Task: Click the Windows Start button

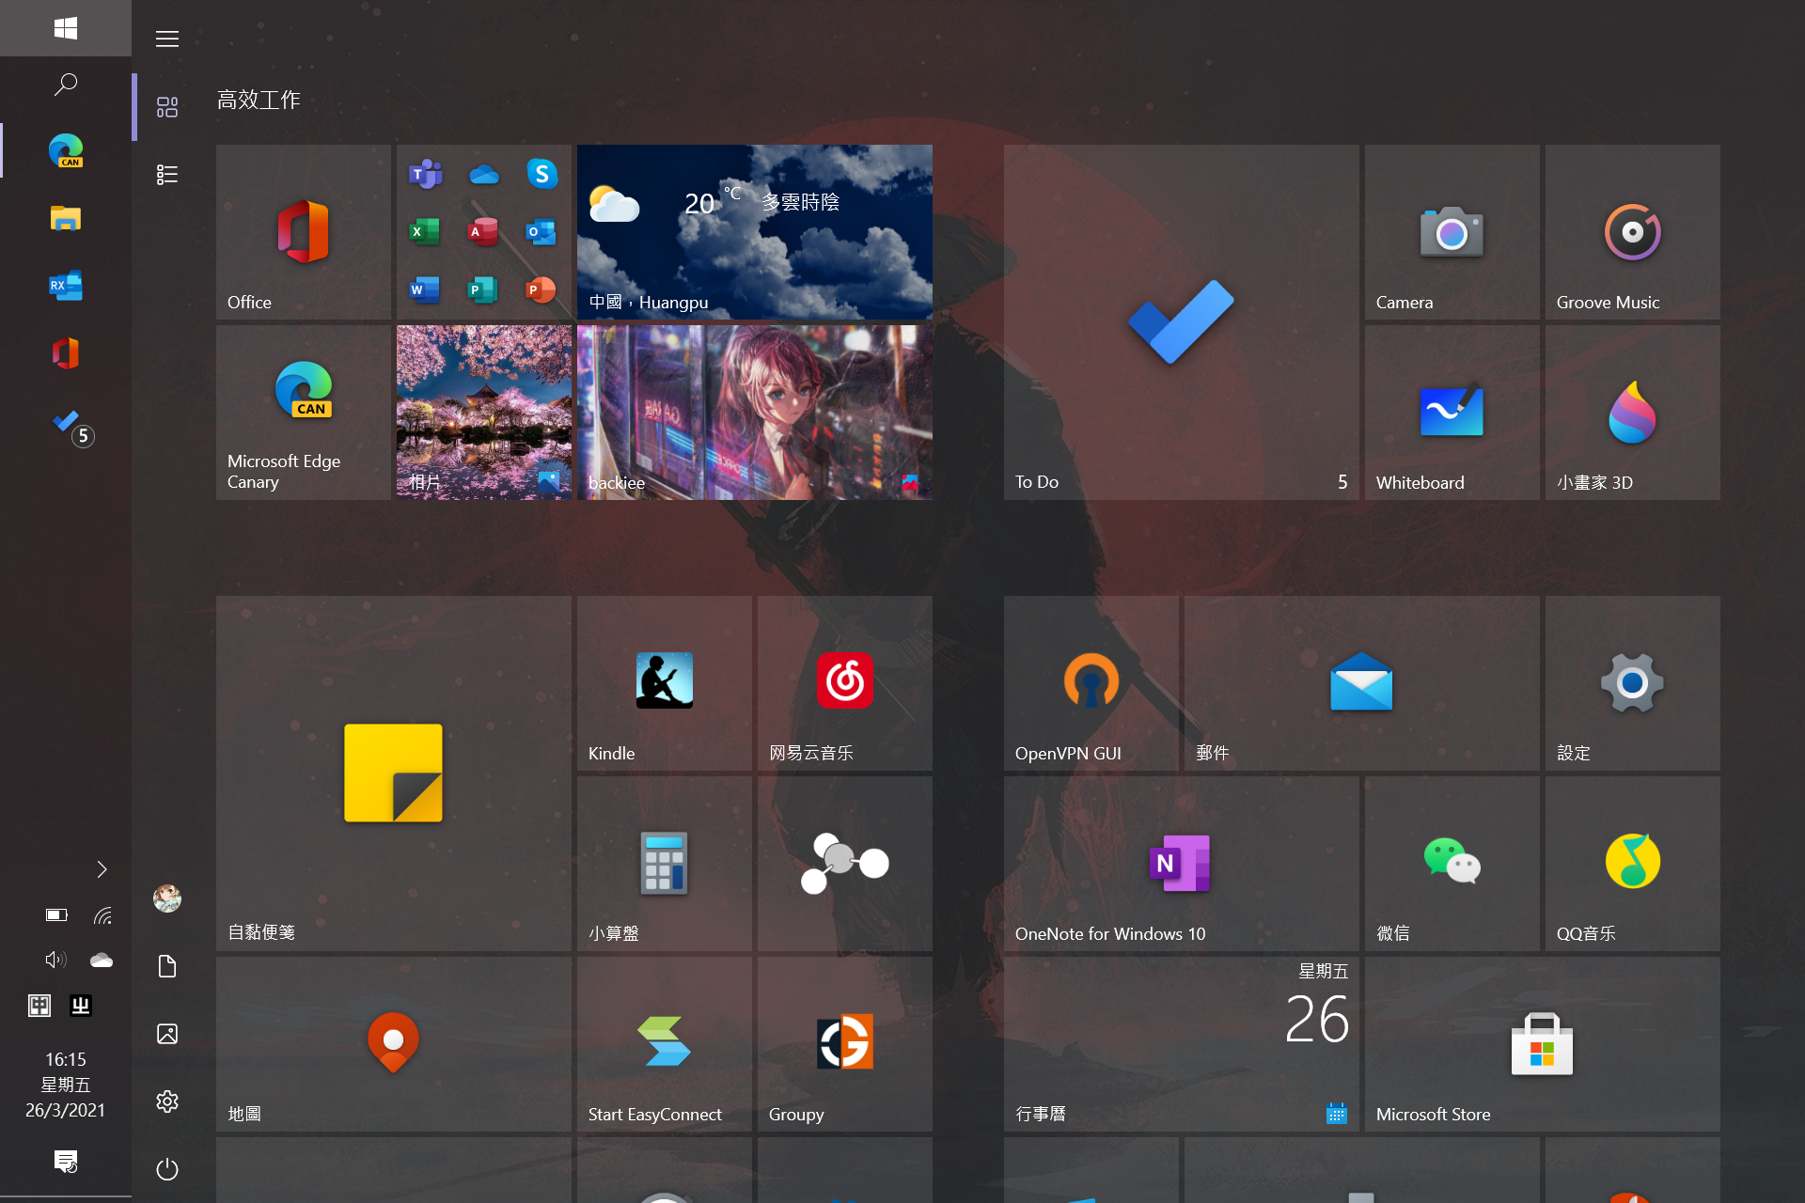Action: (x=66, y=28)
